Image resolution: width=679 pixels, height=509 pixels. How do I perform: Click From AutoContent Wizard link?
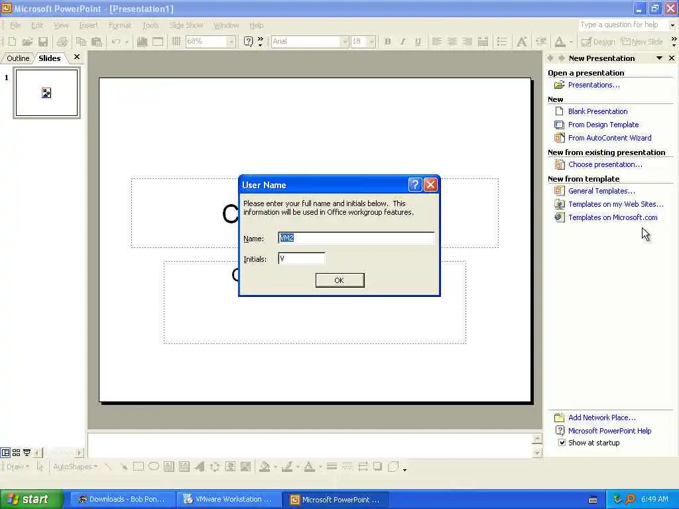tap(610, 138)
